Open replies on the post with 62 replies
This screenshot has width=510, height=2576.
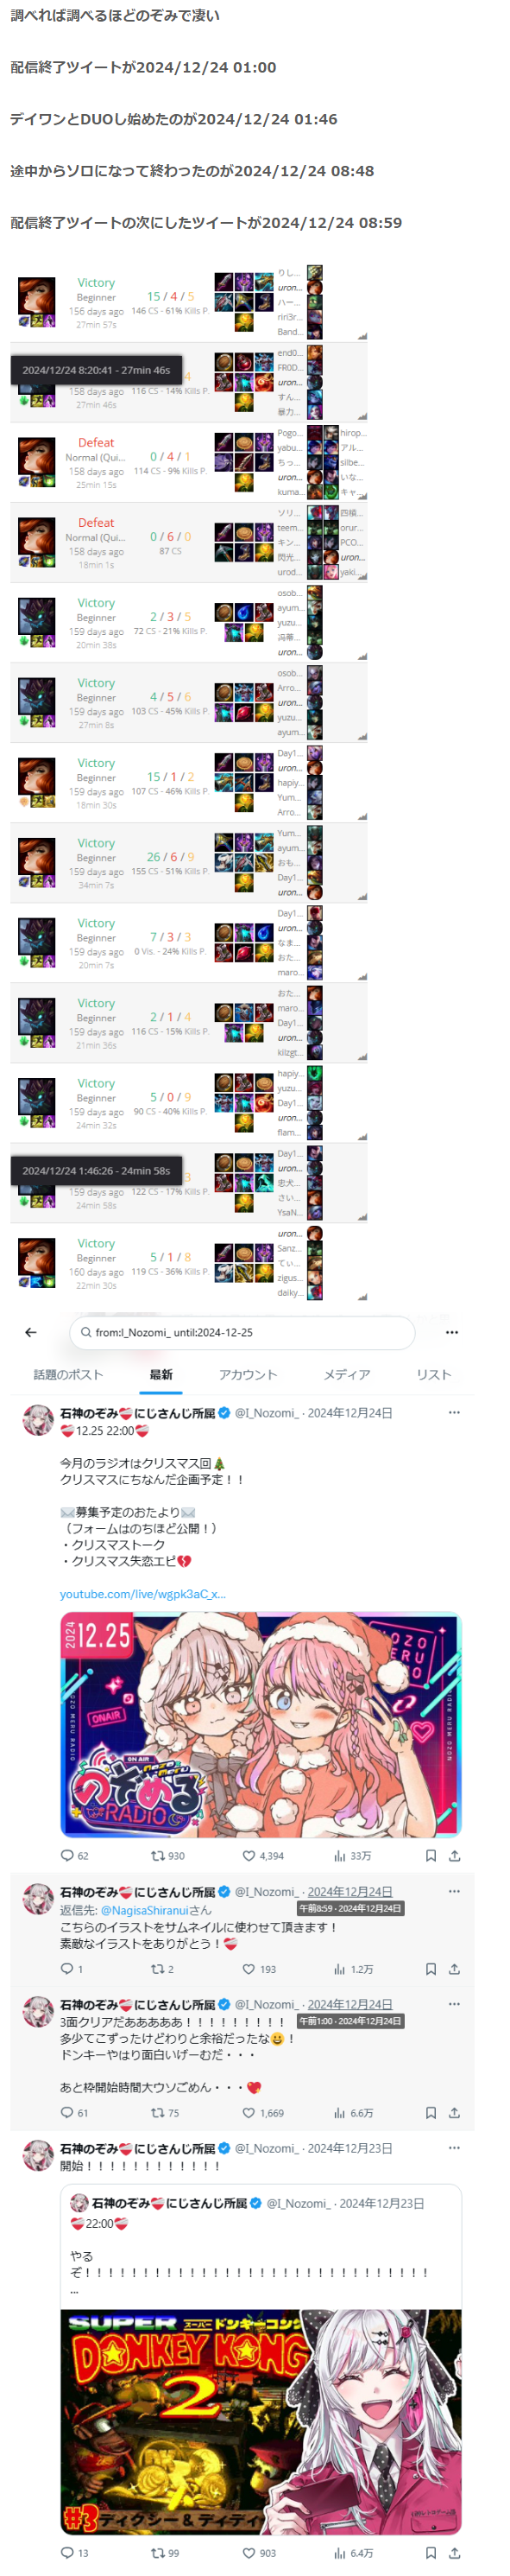point(75,1855)
